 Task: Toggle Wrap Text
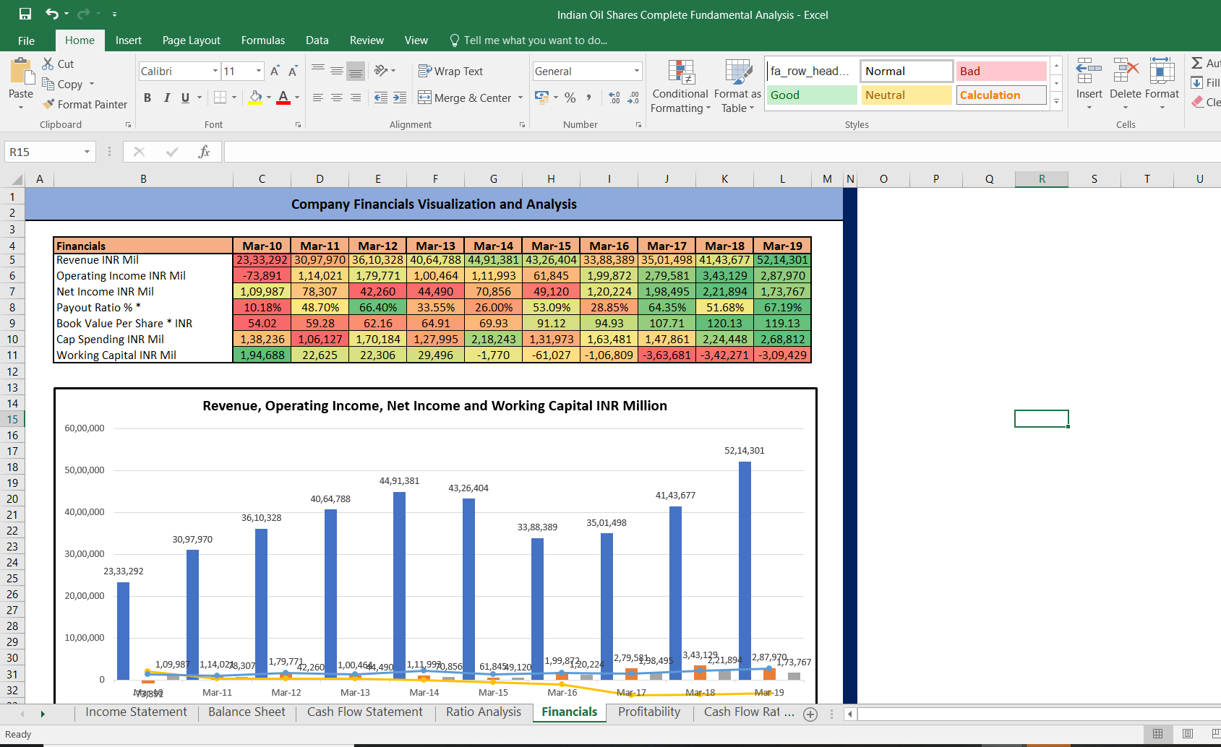[x=450, y=71]
